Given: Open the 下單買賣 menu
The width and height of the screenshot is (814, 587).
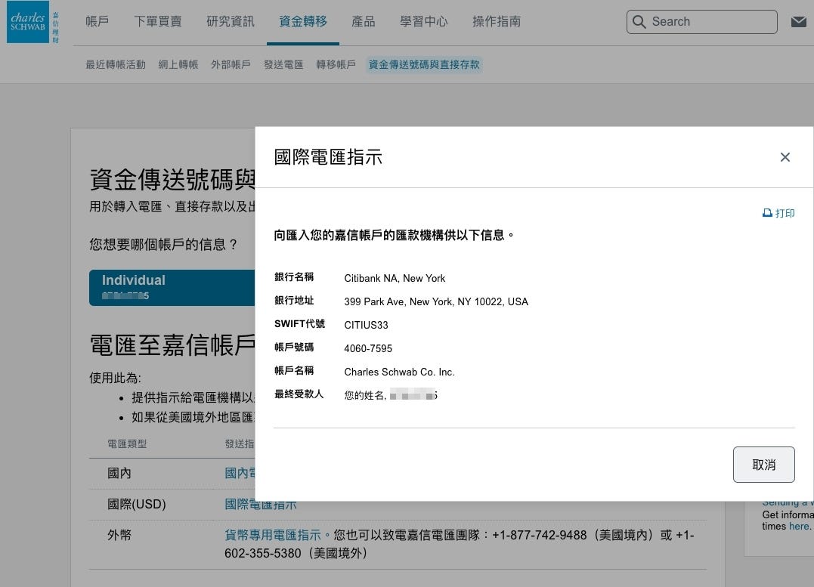Looking at the screenshot, I should pyautogui.click(x=159, y=22).
